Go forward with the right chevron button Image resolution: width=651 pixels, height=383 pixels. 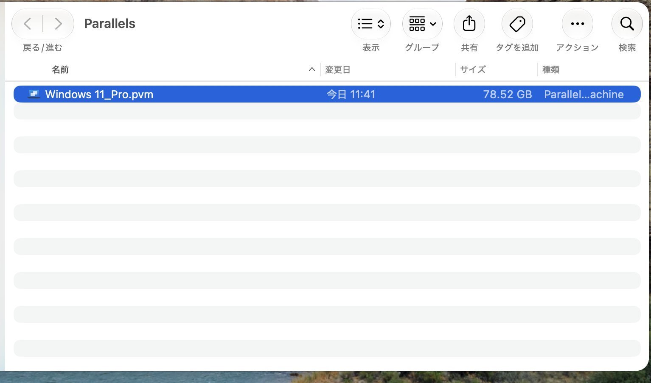coord(58,24)
